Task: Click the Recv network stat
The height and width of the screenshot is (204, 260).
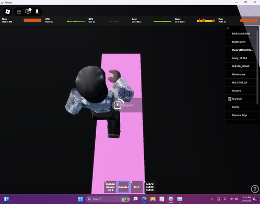Action: (x=195, y=20)
